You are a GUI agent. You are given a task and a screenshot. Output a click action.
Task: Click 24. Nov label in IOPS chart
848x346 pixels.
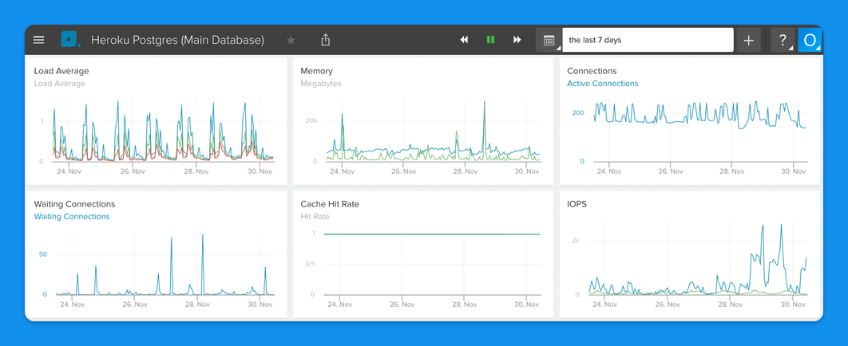click(x=605, y=305)
